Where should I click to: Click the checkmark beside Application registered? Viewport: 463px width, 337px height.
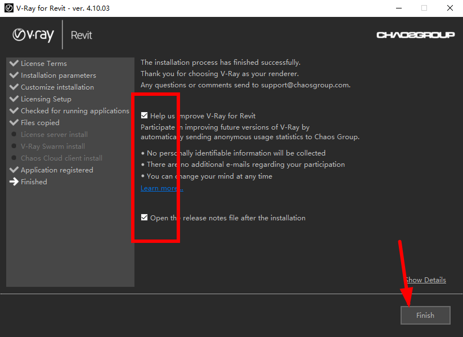pos(14,170)
